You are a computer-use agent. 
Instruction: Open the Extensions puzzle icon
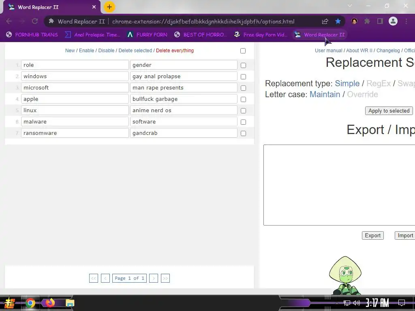pyautogui.click(x=367, y=21)
